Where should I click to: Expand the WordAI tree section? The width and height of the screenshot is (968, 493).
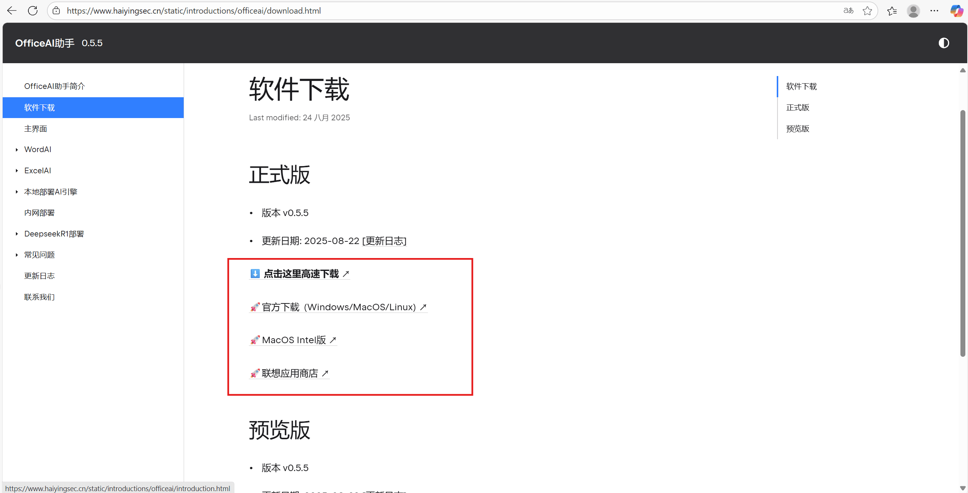point(17,149)
